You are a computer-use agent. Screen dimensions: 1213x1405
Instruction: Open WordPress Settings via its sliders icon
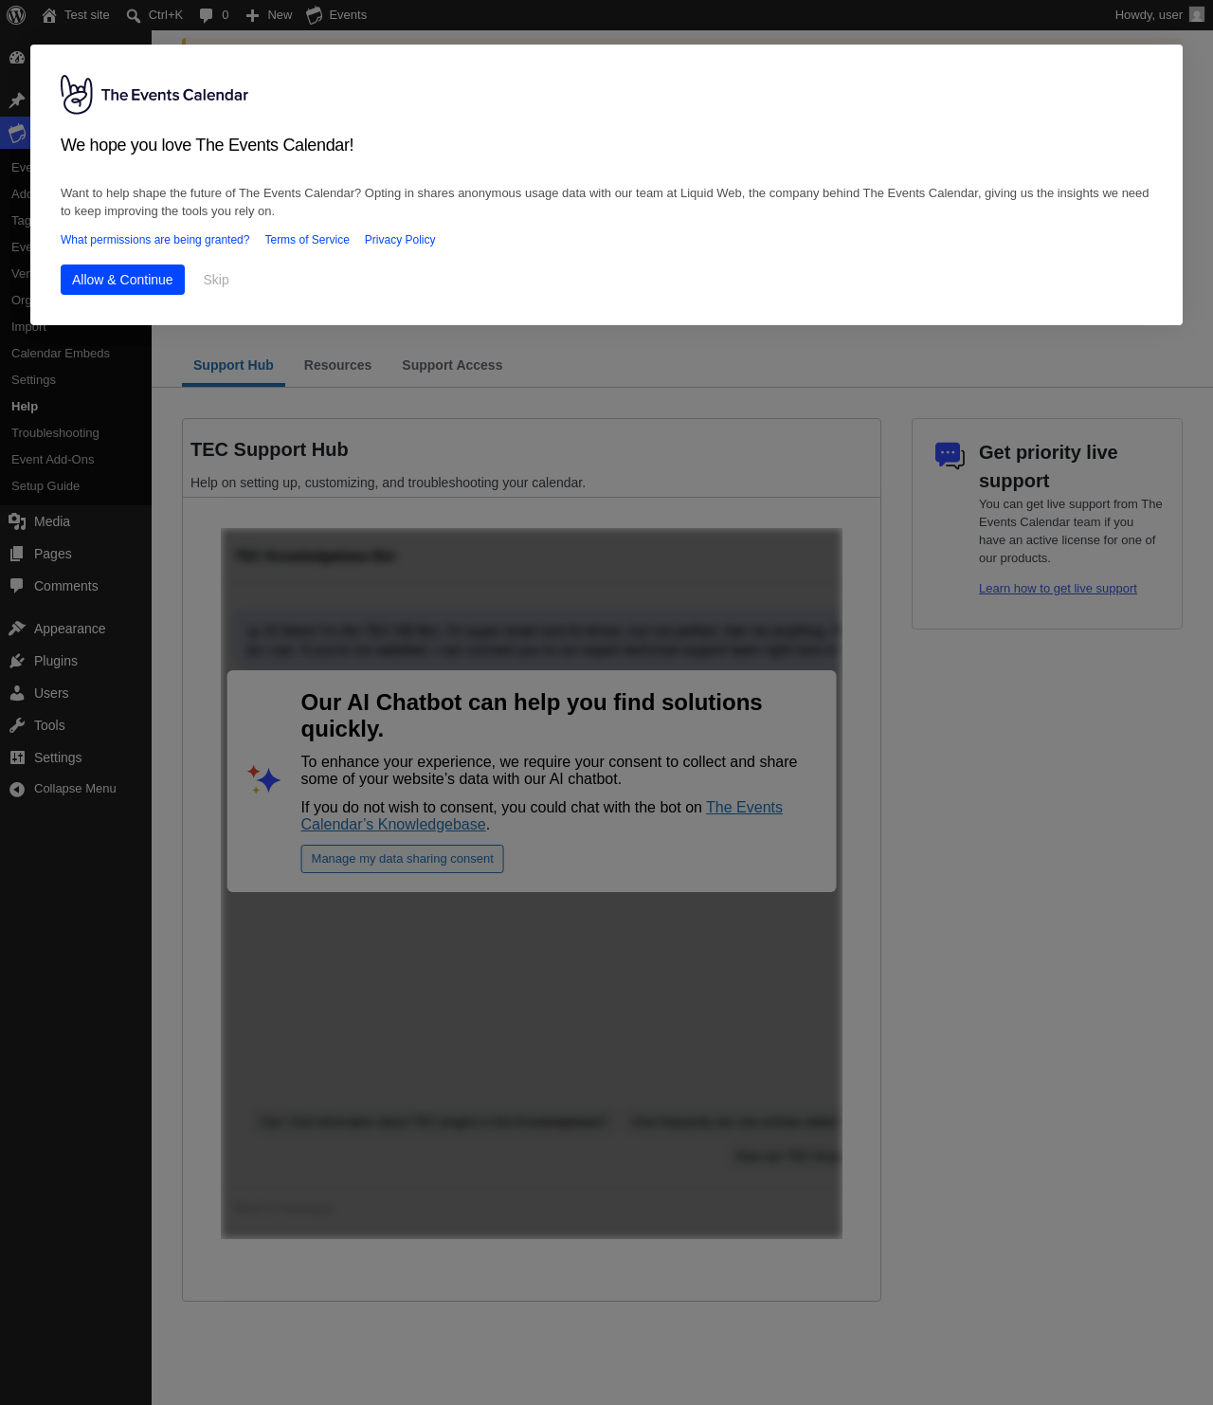tap(17, 757)
